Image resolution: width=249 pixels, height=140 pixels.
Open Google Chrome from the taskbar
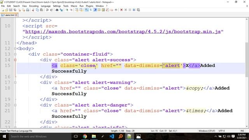click(x=85, y=136)
